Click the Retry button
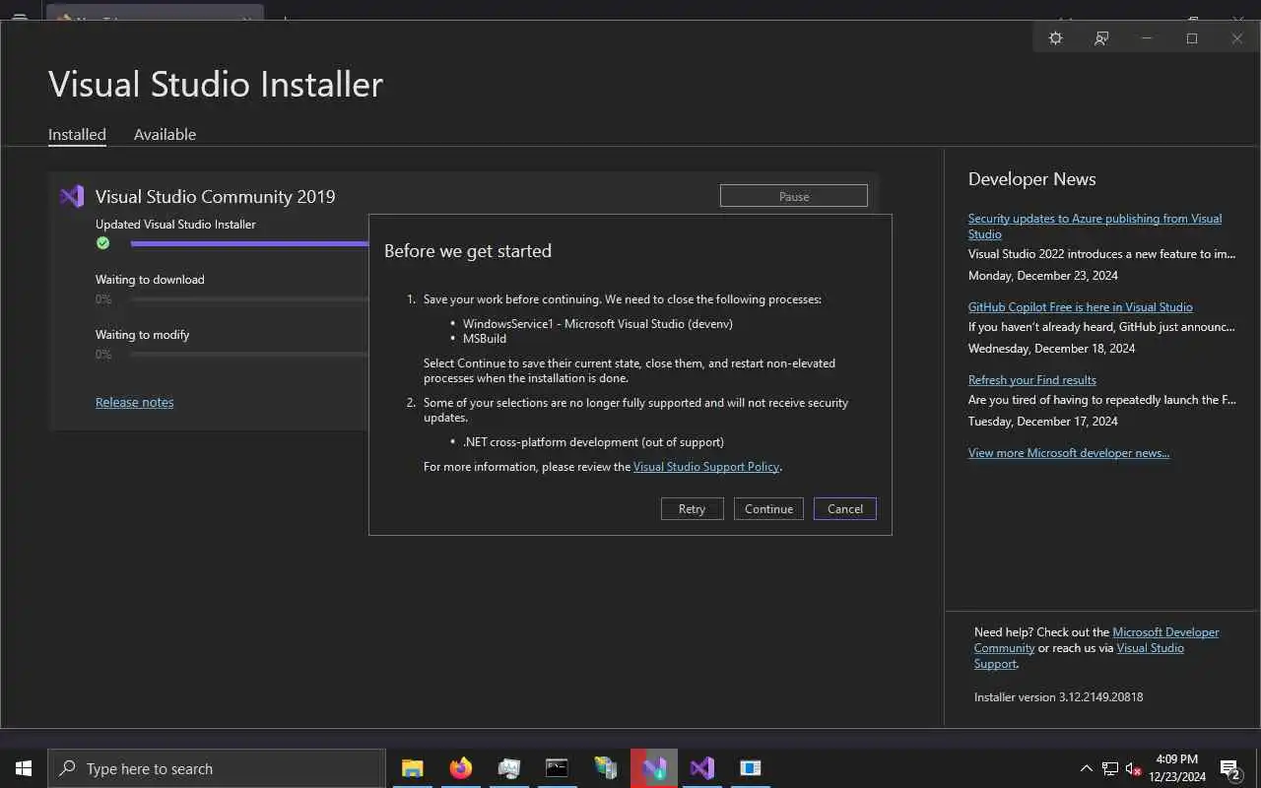 pyautogui.click(x=692, y=509)
